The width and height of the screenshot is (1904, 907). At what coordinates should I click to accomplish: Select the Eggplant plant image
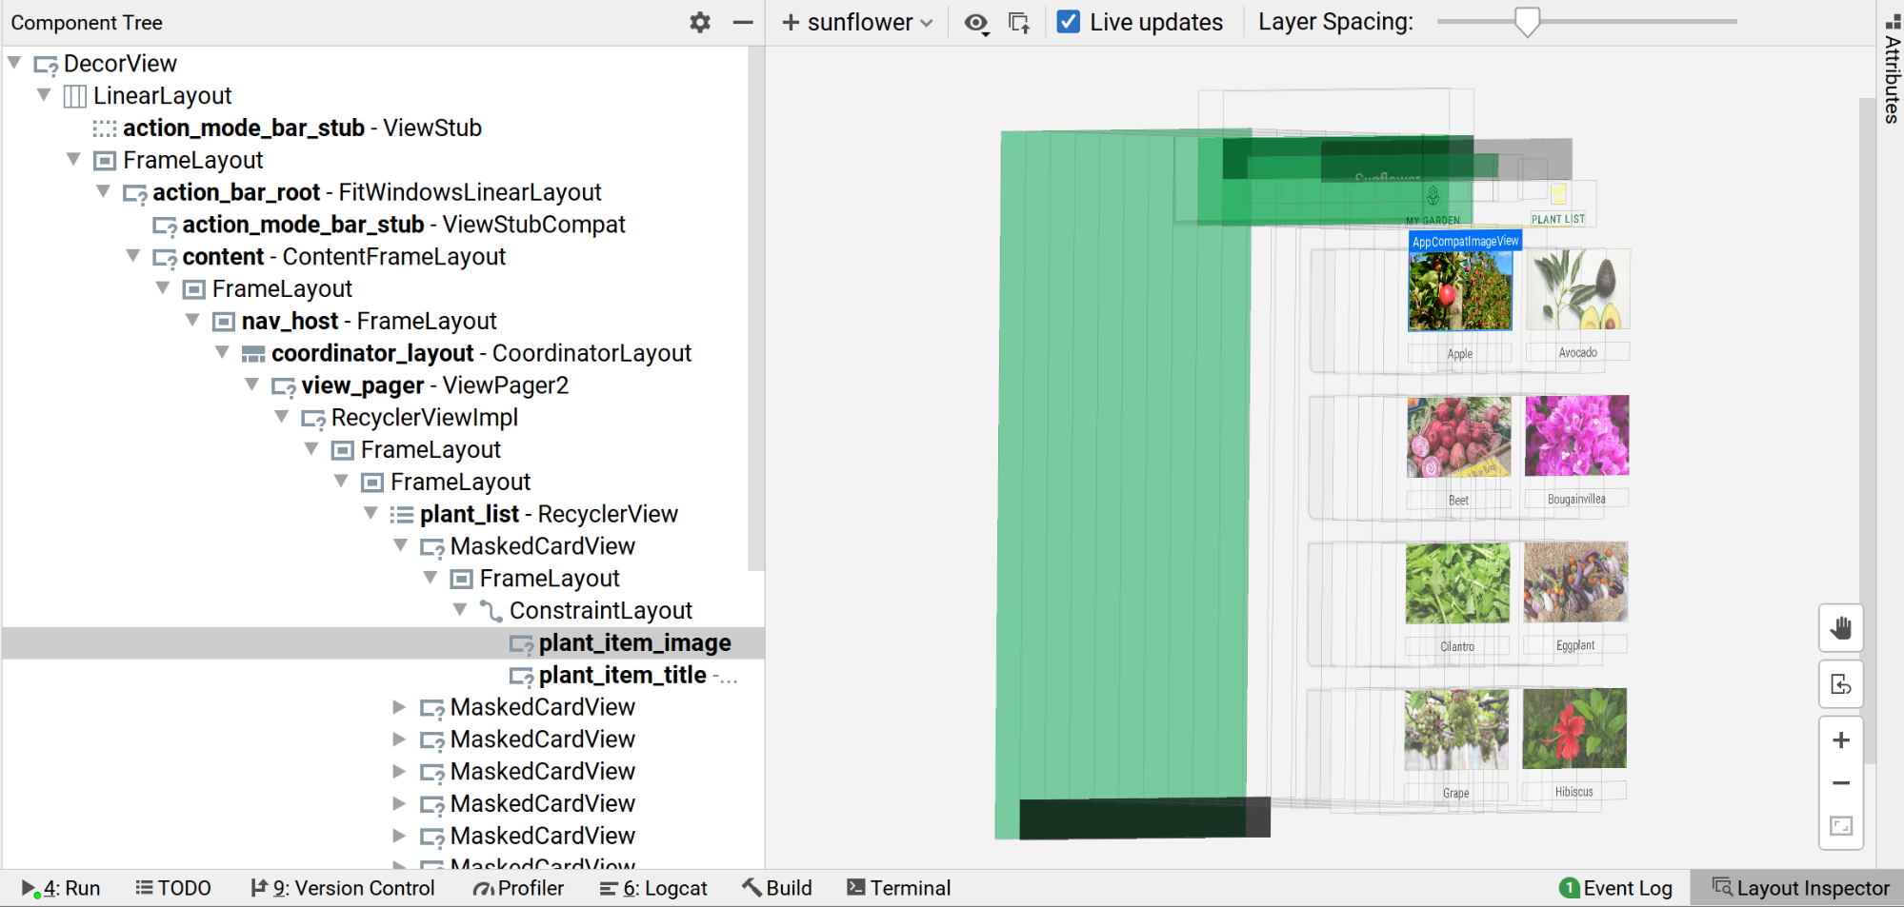1575,582
